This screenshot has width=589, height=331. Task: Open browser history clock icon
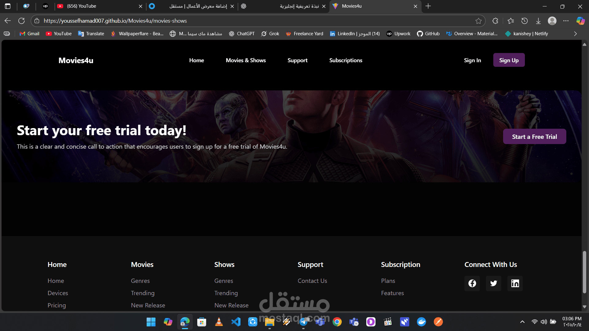click(x=525, y=21)
